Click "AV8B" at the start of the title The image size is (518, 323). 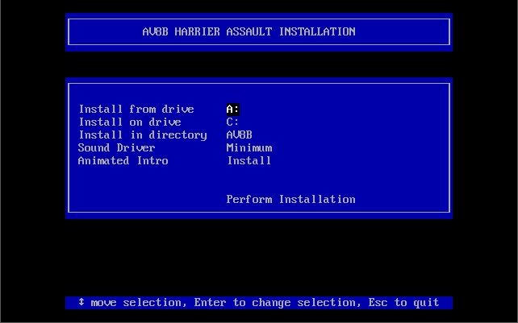click(155, 32)
